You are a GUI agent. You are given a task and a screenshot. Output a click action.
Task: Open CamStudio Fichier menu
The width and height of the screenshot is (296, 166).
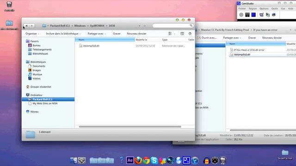242,9
